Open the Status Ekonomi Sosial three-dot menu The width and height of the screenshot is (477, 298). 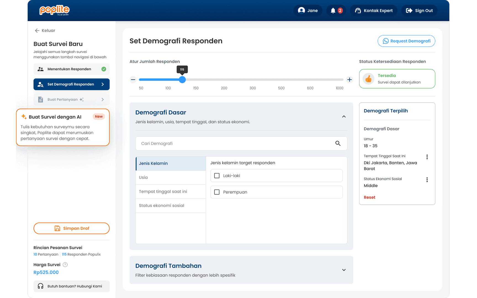click(427, 180)
